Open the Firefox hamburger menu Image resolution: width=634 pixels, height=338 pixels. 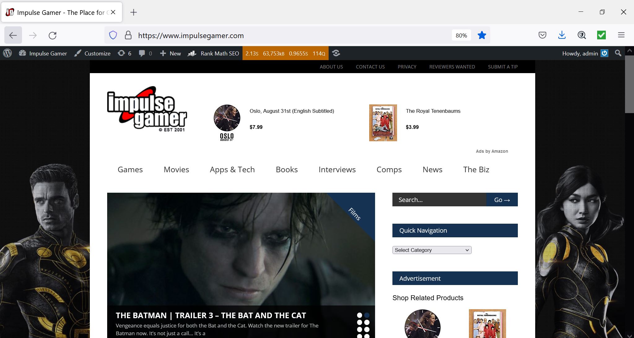point(621,35)
